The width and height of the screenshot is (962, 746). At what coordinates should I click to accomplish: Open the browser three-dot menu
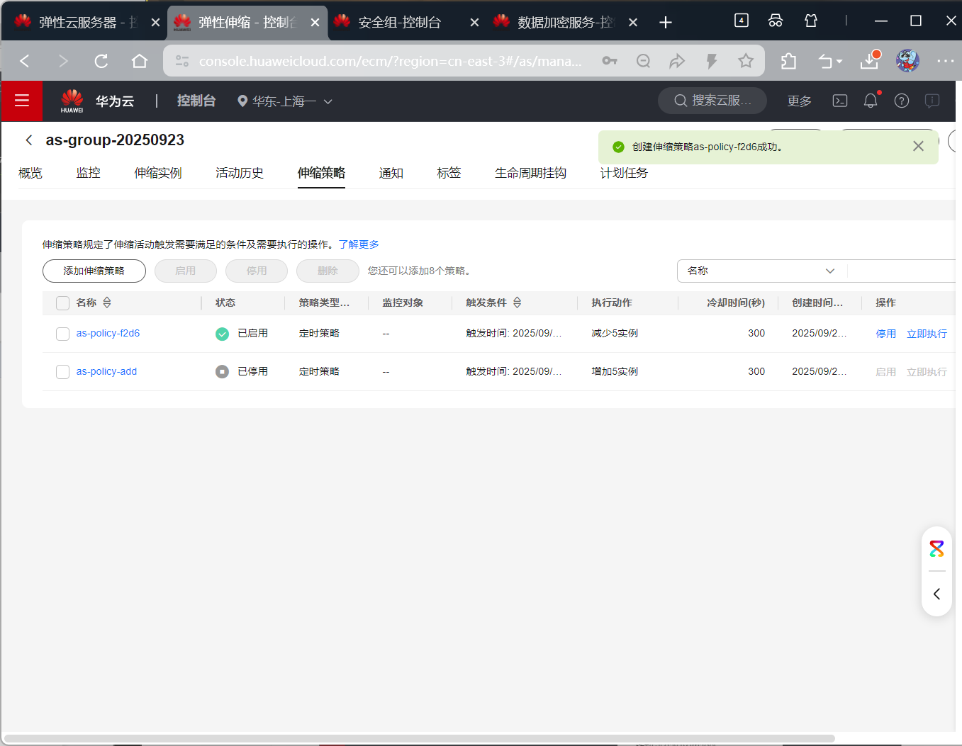[946, 61]
